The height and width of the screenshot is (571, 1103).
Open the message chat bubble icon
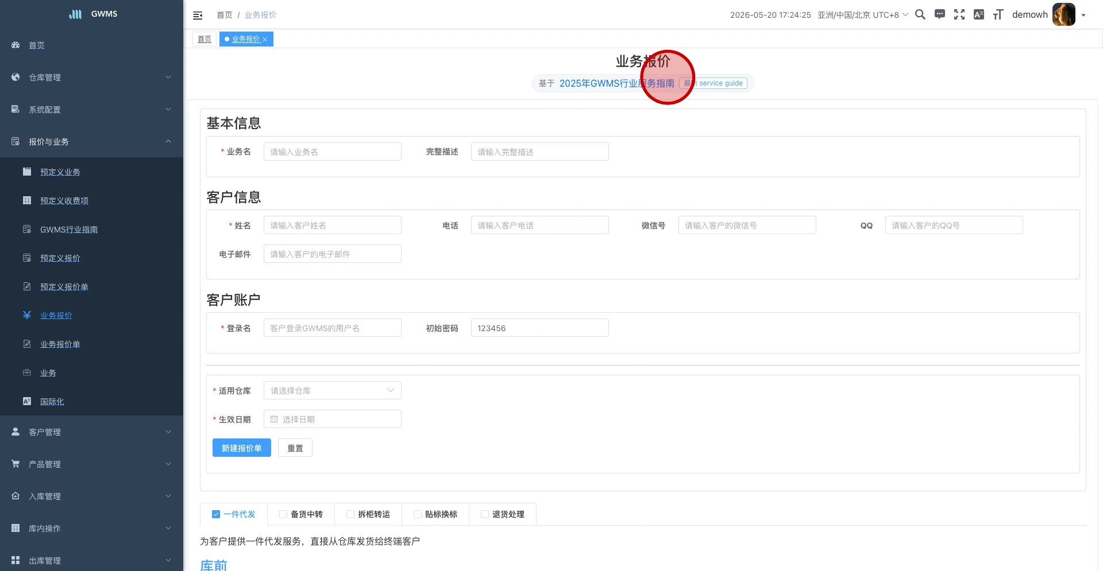(x=940, y=14)
